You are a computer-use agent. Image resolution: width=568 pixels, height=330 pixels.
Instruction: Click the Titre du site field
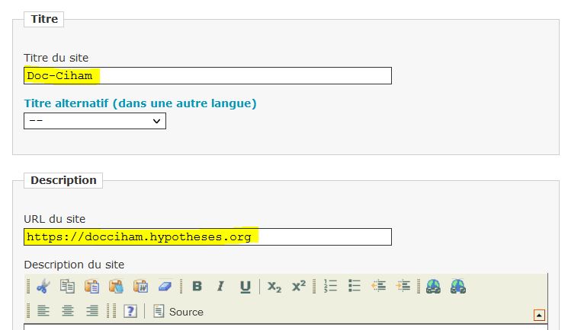pyautogui.click(x=207, y=75)
